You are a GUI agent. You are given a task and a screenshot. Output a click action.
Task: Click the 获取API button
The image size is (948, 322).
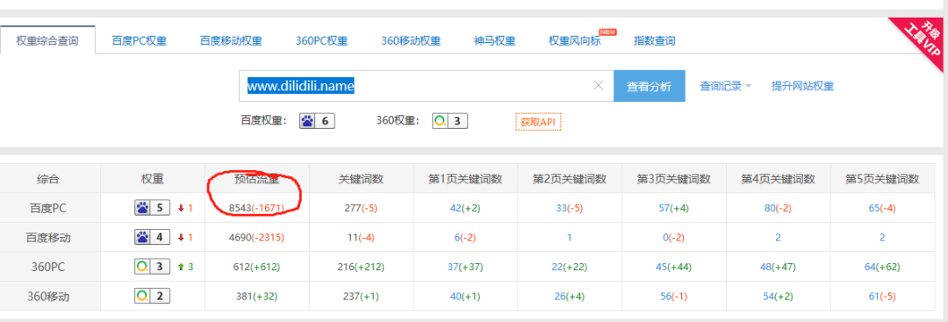(x=538, y=121)
